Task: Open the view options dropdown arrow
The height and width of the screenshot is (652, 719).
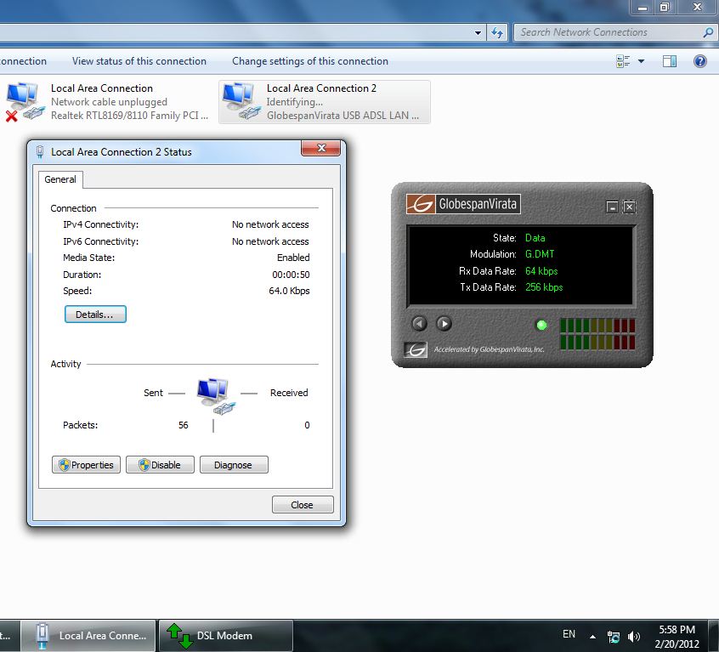Action: point(641,61)
